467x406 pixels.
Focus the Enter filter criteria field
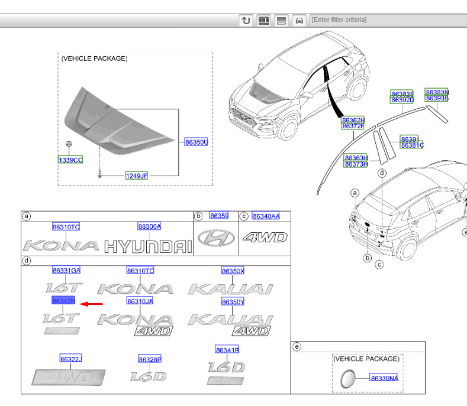point(388,20)
